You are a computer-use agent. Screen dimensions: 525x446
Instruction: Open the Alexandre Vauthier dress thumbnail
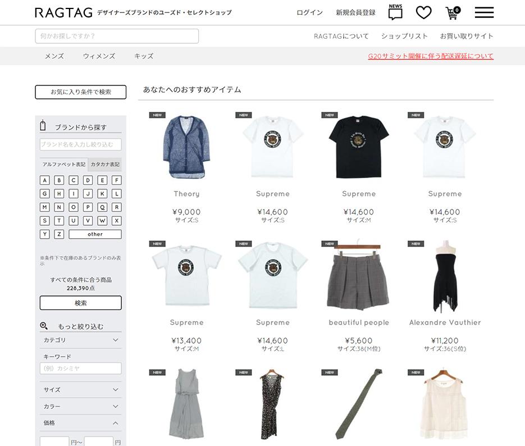tap(445, 276)
